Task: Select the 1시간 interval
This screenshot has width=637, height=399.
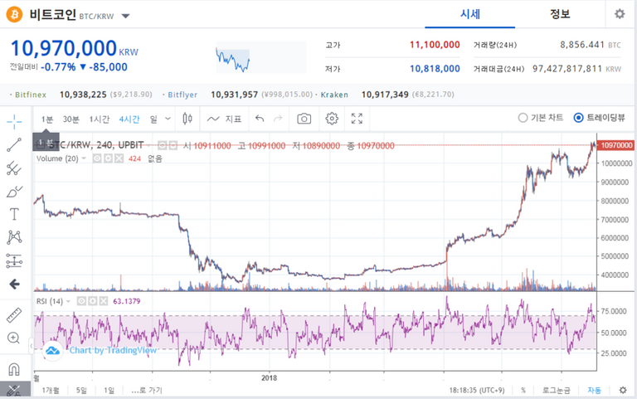Action: (x=100, y=119)
